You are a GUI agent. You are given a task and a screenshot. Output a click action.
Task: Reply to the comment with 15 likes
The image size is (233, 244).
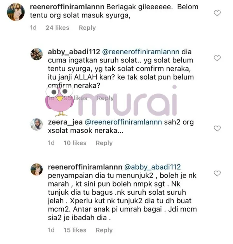[x=104, y=230]
